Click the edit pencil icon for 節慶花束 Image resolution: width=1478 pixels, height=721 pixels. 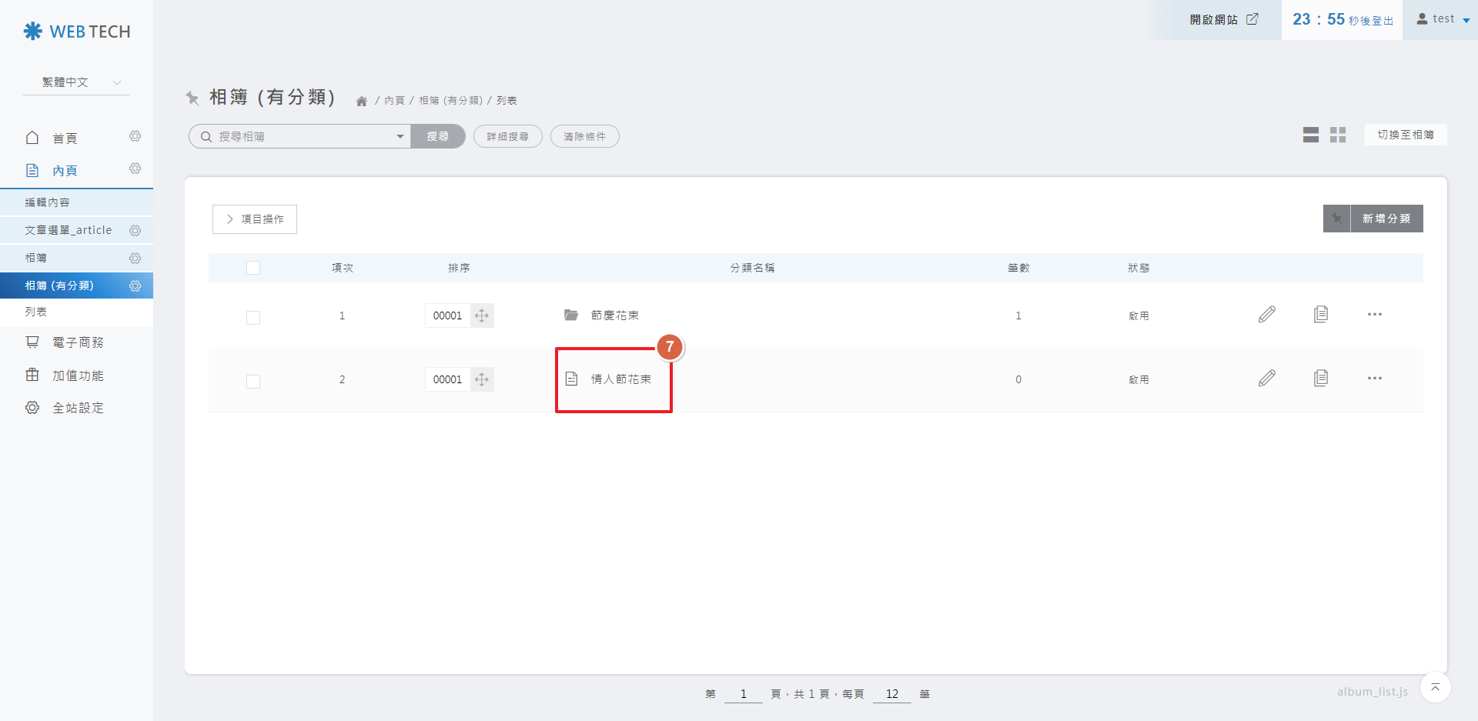point(1266,315)
